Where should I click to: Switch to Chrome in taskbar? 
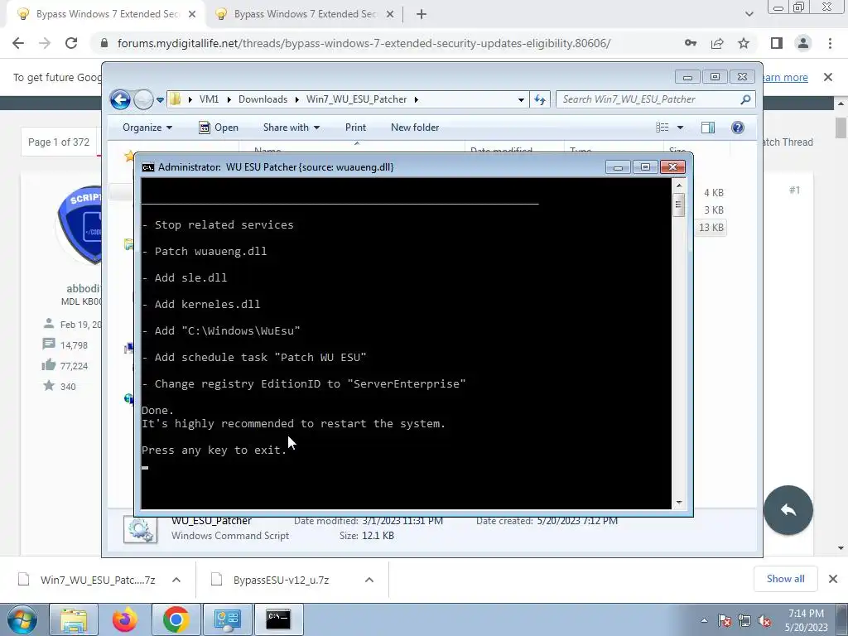coord(176,619)
